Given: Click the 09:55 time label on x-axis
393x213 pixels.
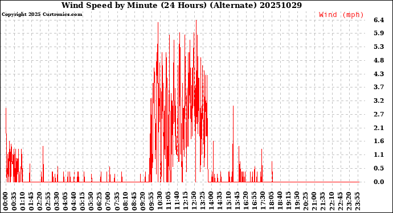Looking at the screenshot, I should 151,202.
